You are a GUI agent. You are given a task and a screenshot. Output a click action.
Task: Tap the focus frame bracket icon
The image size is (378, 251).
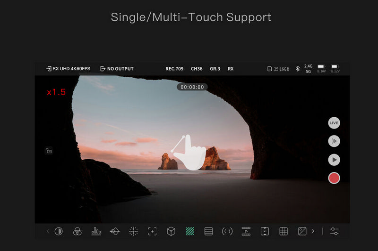point(152,231)
